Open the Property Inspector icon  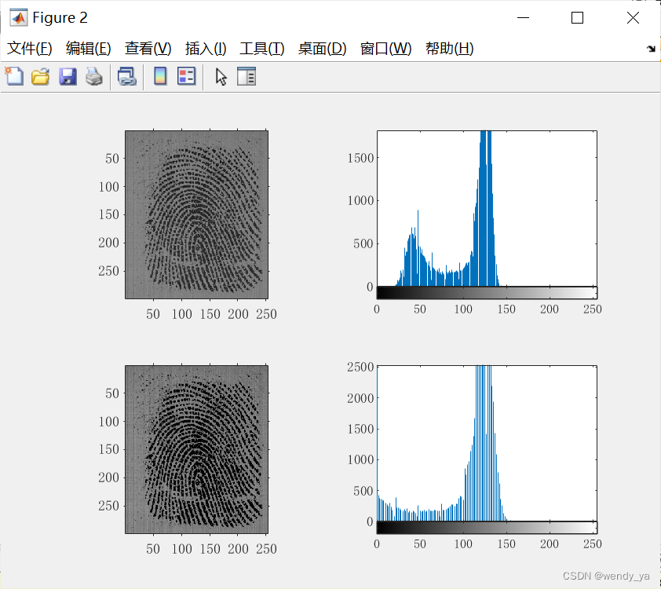(247, 76)
